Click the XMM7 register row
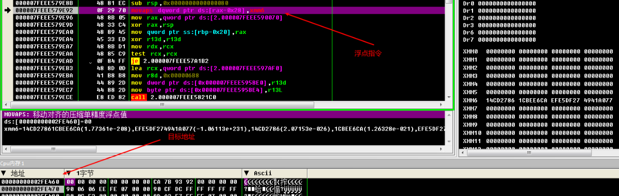Viewport: 619px width, 196px height. 538,108
